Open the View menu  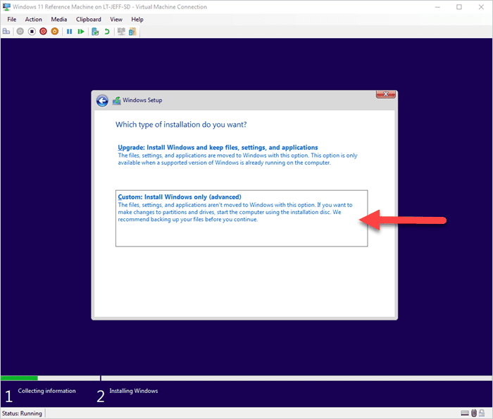point(116,20)
